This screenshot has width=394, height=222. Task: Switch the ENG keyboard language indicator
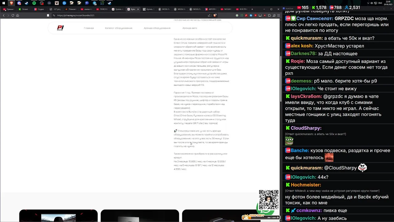380,3
